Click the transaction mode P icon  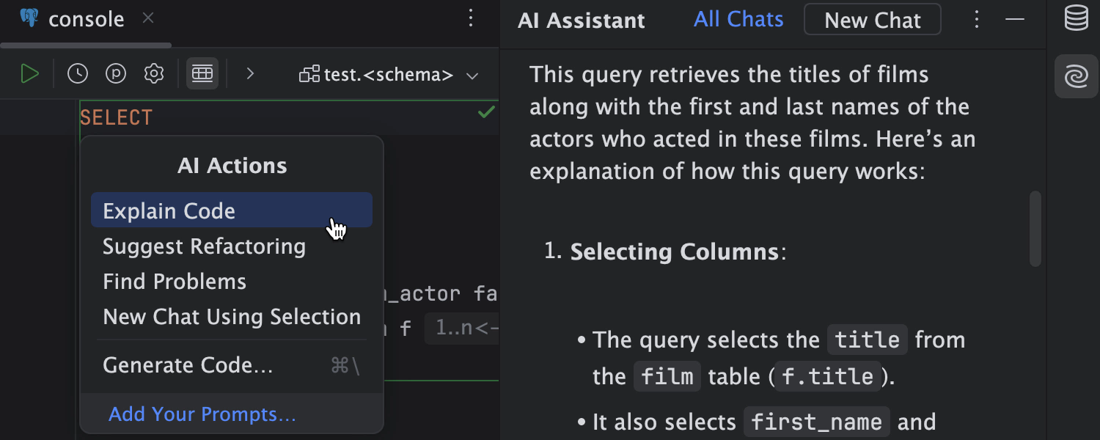coord(116,73)
